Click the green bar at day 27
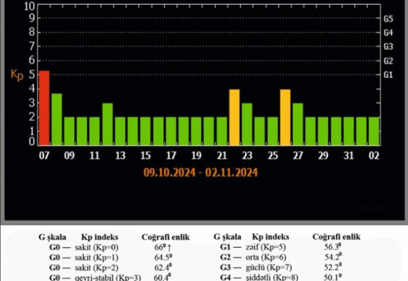Image resolution: width=408 pixels, height=281 pixels. [297, 124]
